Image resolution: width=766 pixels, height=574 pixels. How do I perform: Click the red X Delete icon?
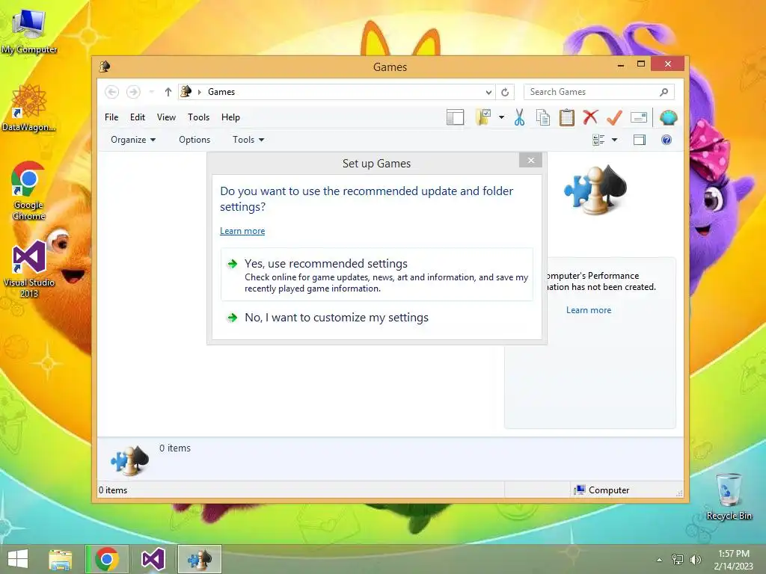coord(590,117)
